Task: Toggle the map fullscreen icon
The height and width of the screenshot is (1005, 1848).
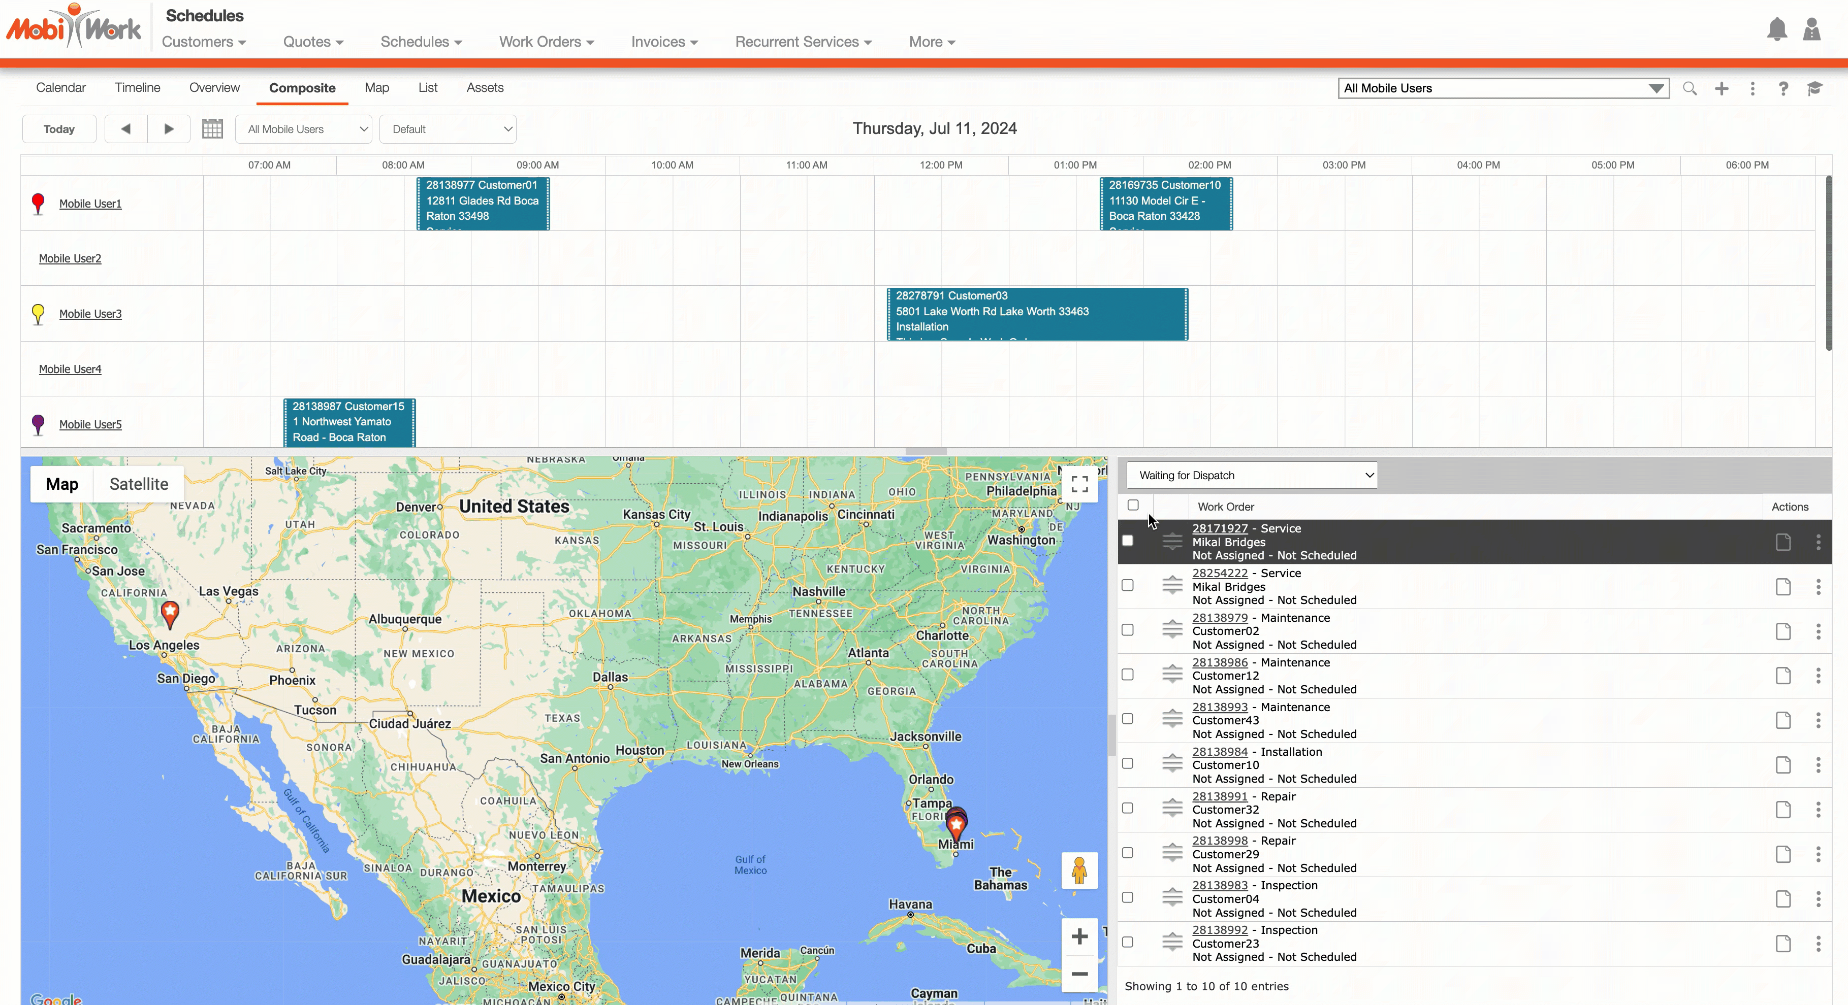Action: (1079, 484)
